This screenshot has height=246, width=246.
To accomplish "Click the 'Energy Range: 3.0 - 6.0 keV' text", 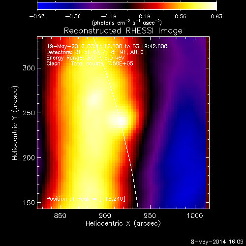I will pos(86,58).
